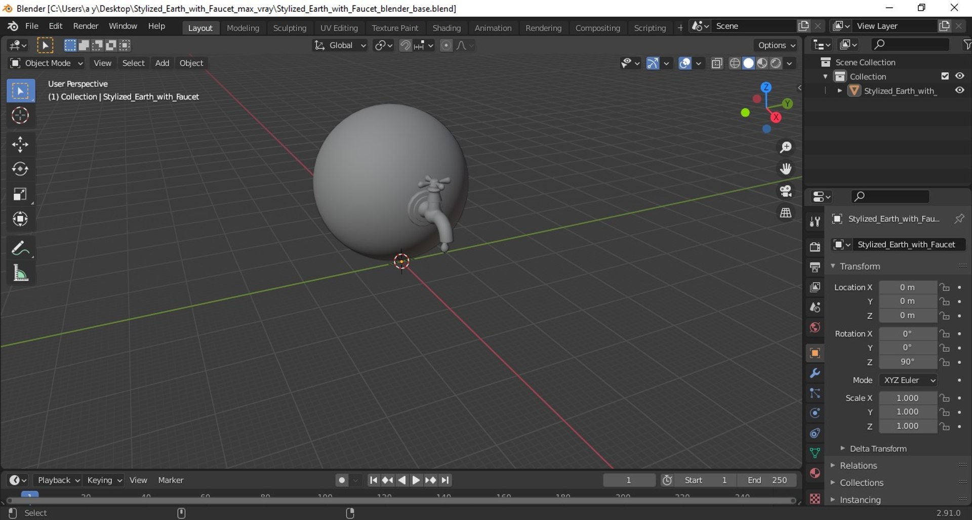Viewport: 972px width, 520px height.
Task: Toggle lock on Scale X
Action: (945, 398)
